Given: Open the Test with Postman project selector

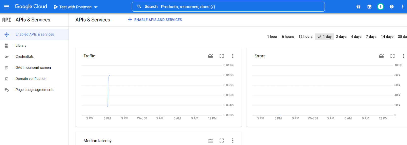Looking at the screenshot, I should 76,7.
